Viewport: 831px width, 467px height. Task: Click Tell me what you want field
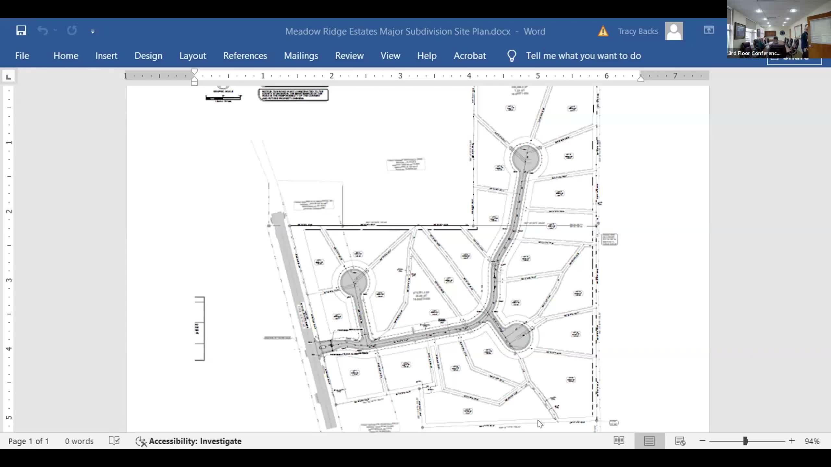[x=583, y=56]
